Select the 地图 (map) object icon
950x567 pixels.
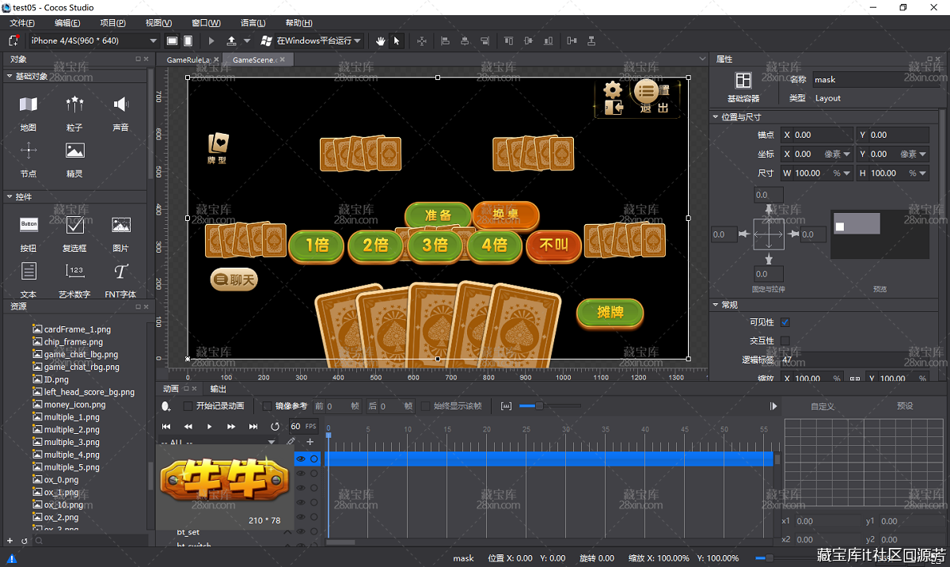point(28,105)
